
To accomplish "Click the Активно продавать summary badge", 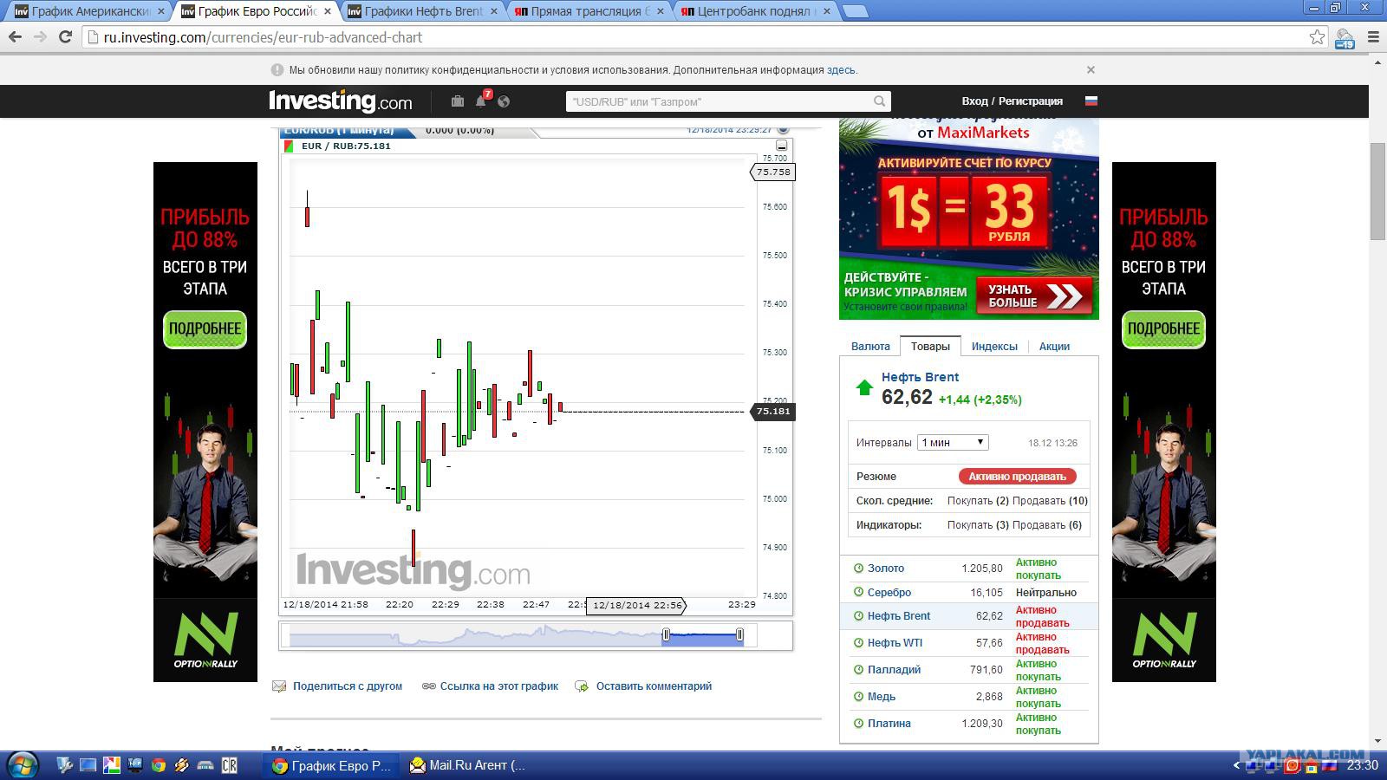I will click(x=1017, y=476).
